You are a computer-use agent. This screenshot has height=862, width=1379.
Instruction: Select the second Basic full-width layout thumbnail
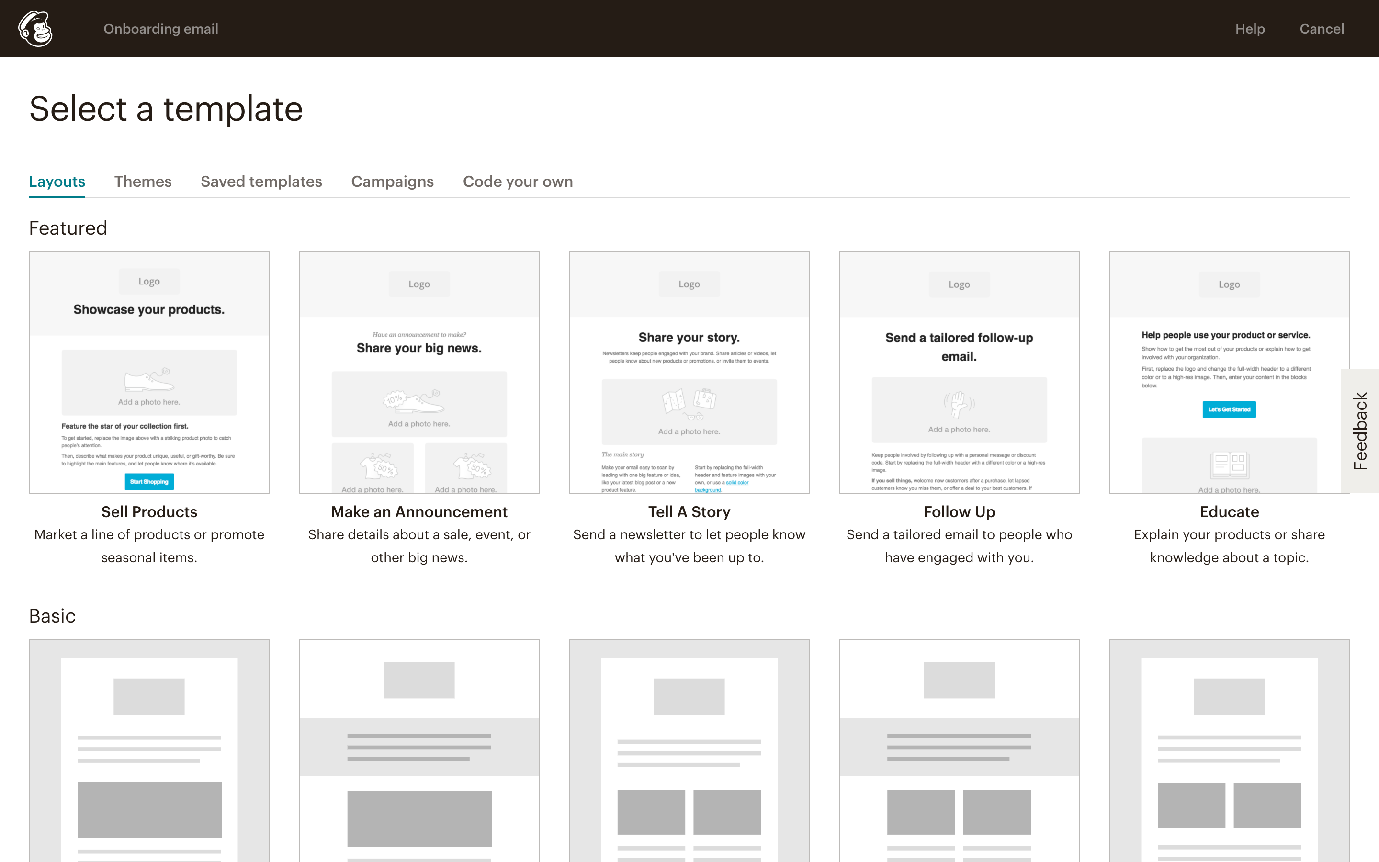coord(419,749)
